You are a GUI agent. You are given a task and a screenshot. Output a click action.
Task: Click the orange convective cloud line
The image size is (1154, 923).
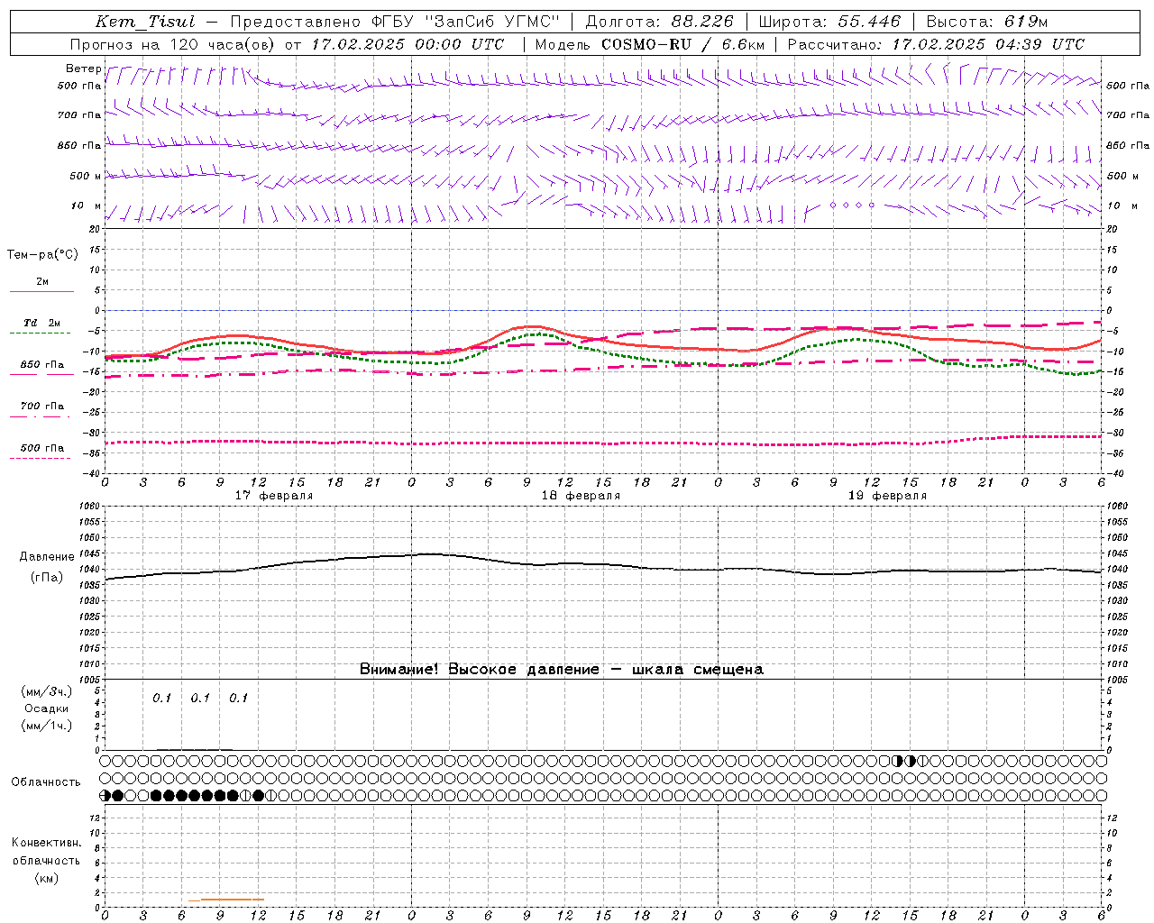226,900
